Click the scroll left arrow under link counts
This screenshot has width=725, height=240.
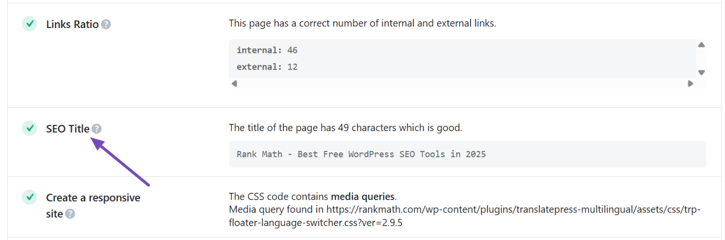click(x=234, y=83)
